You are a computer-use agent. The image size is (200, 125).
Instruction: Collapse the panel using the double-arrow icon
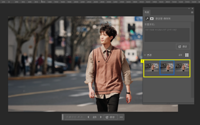[189, 9]
